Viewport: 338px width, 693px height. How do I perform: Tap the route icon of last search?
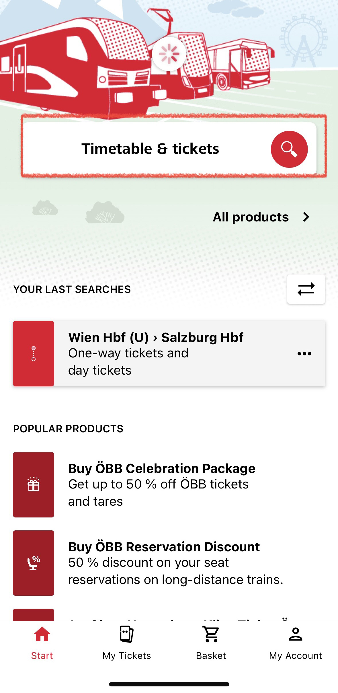34,354
